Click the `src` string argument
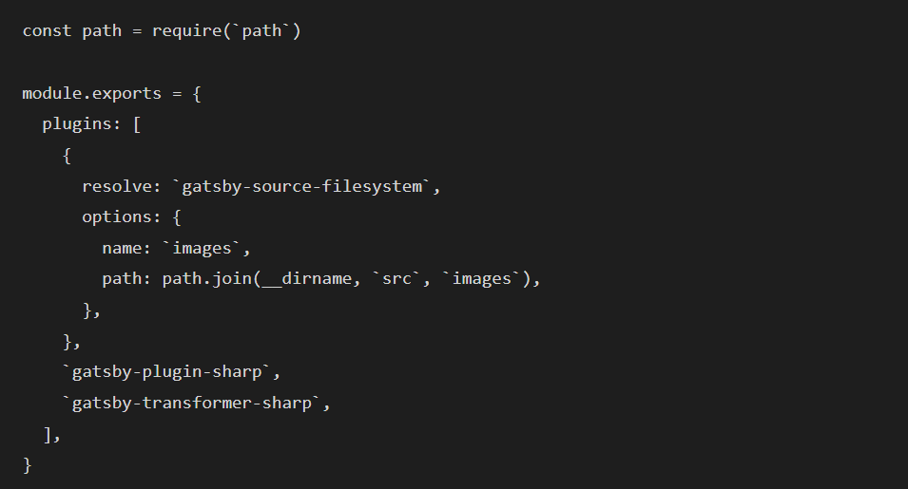 click(x=396, y=278)
